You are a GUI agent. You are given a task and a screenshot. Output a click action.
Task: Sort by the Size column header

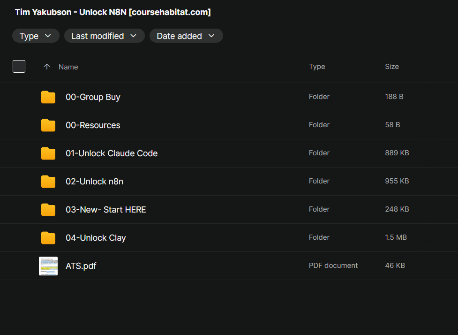(x=392, y=67)
